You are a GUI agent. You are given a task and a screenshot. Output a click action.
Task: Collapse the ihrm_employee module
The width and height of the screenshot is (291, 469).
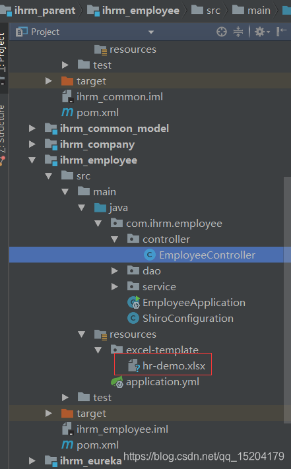tap(32, 160)
